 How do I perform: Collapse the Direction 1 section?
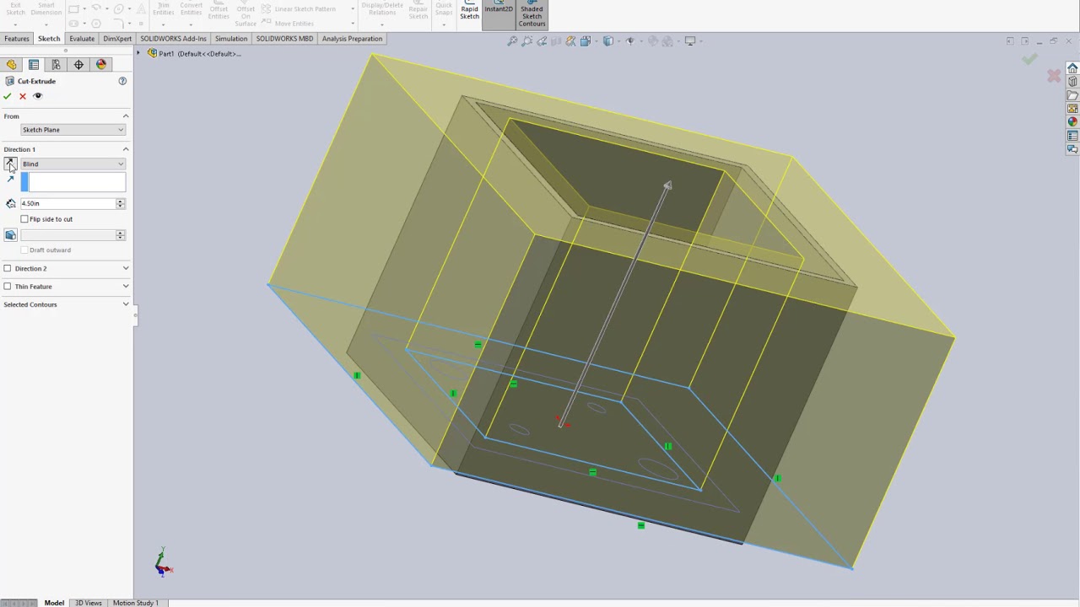click(x=126, y=149)
